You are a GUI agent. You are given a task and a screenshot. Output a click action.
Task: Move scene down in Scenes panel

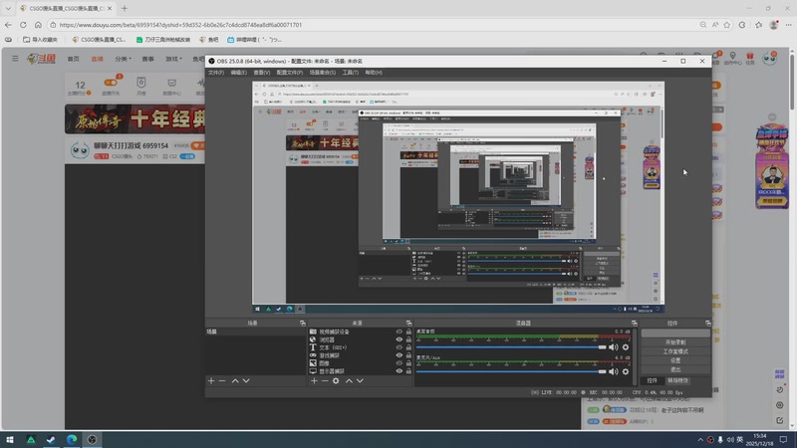(x=246, y=380)
